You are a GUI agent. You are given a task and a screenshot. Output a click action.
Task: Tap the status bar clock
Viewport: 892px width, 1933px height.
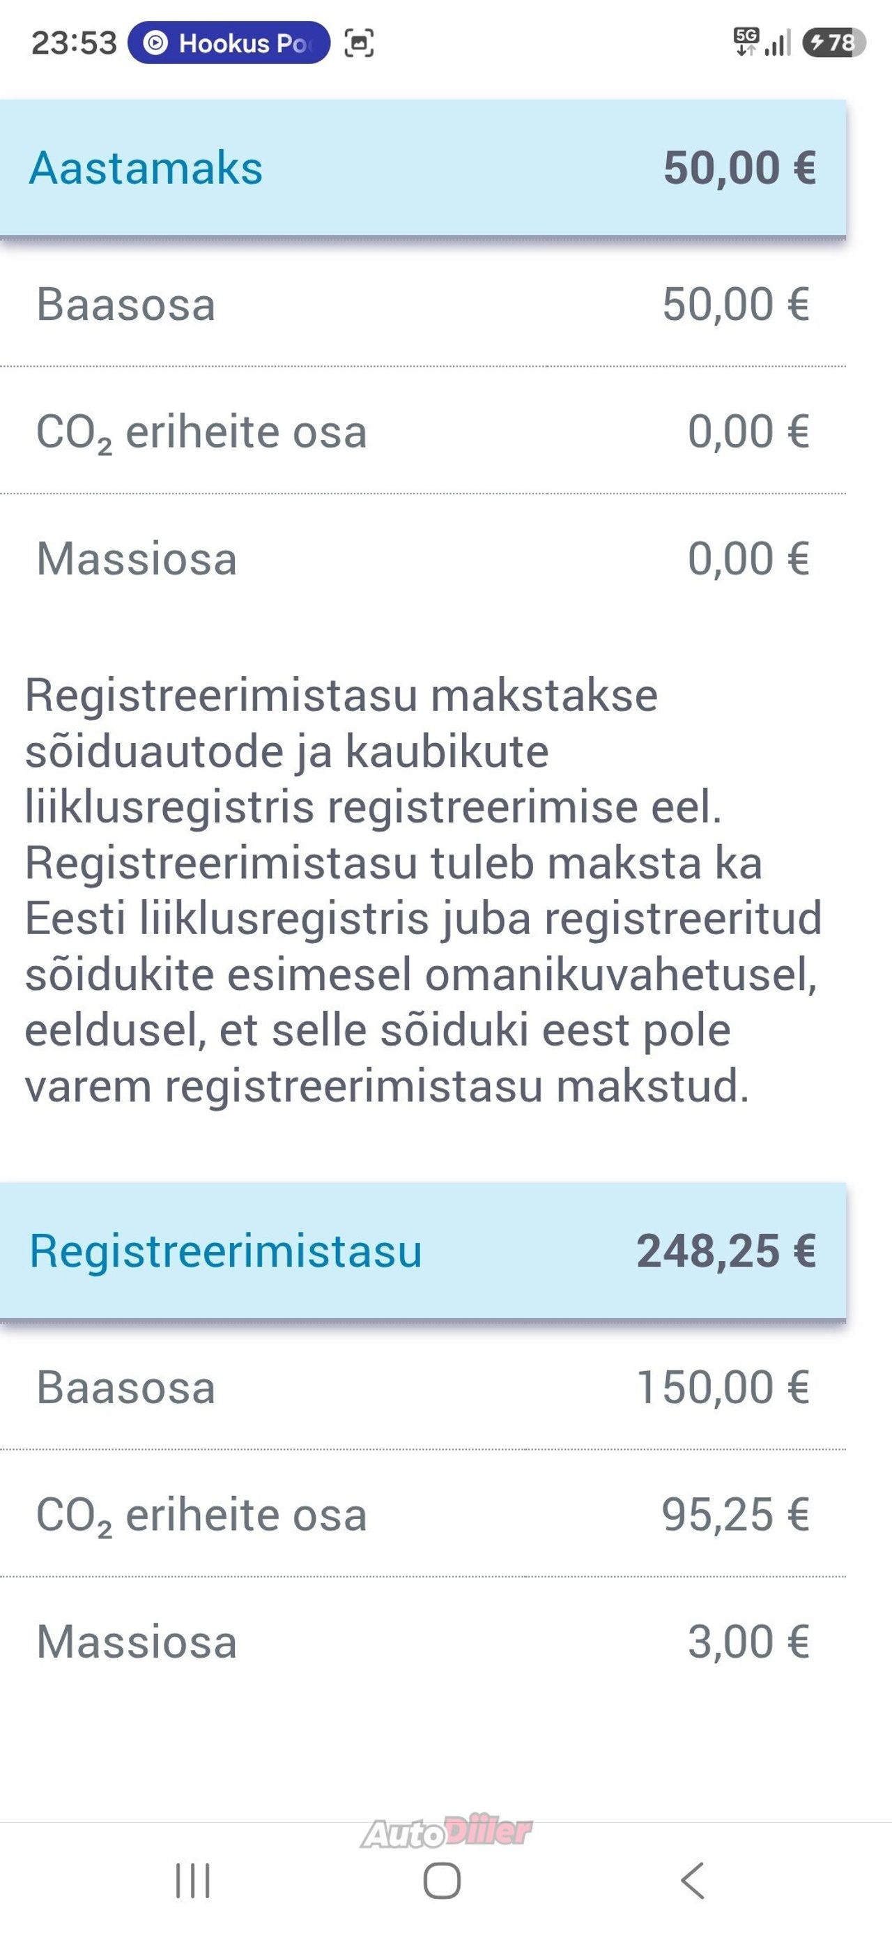pos(75,43)
